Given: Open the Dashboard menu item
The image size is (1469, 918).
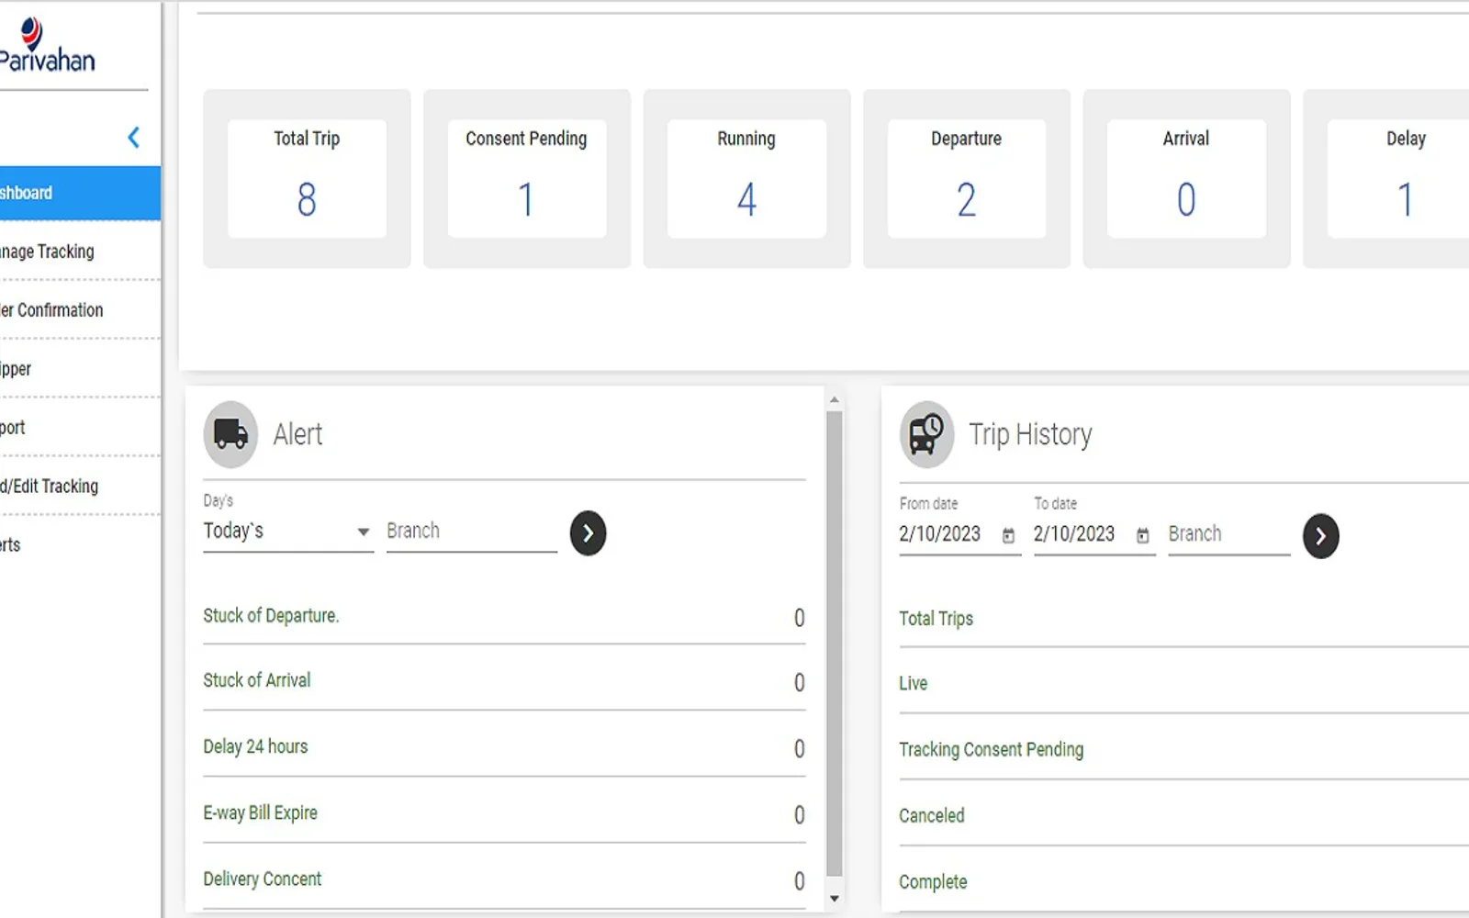Looking at the screenshot, I should (80, 193).
